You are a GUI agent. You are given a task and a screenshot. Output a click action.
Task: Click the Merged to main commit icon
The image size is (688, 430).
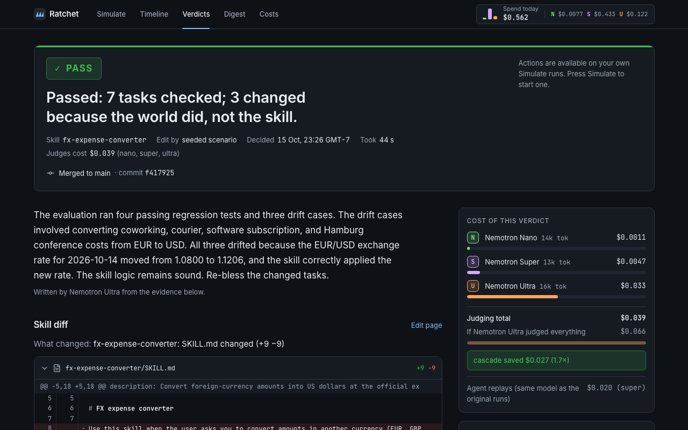pos(51,173)
